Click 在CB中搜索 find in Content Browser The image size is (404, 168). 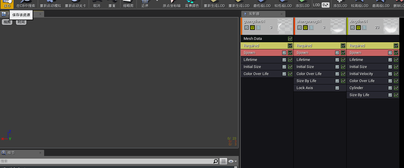[x=26, y=4]
